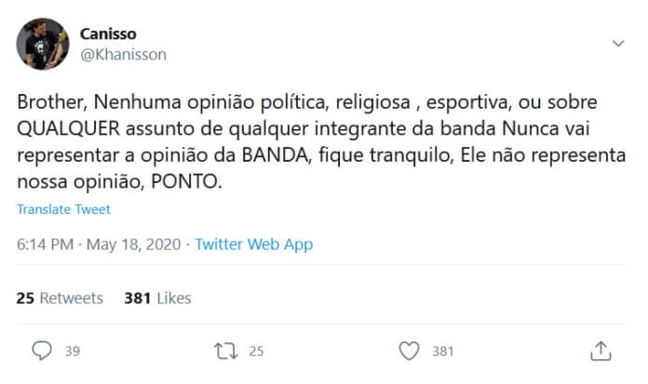Click the tweet body text
Screen dimensions: 648x384
(x=317, y=140)
